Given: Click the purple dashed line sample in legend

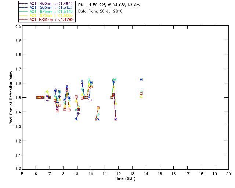Looking at the screenshot, I should pos(23,3).
